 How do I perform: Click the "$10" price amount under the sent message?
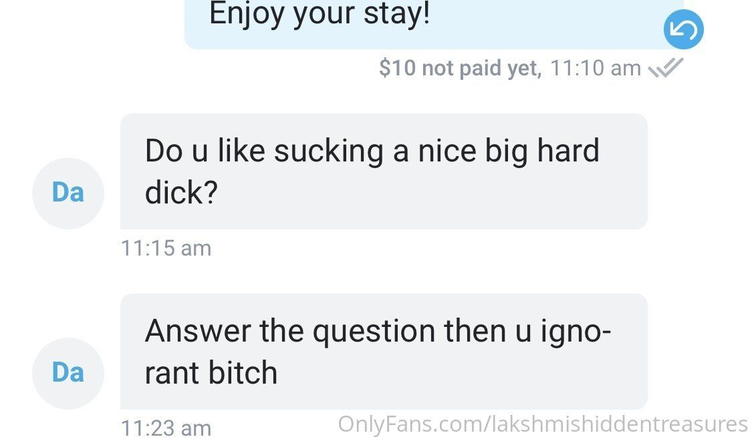(x=397, y=68)
